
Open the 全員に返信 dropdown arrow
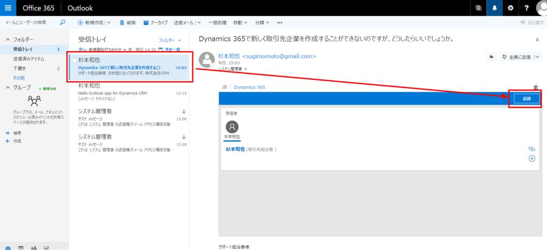(x=537, y=57)
